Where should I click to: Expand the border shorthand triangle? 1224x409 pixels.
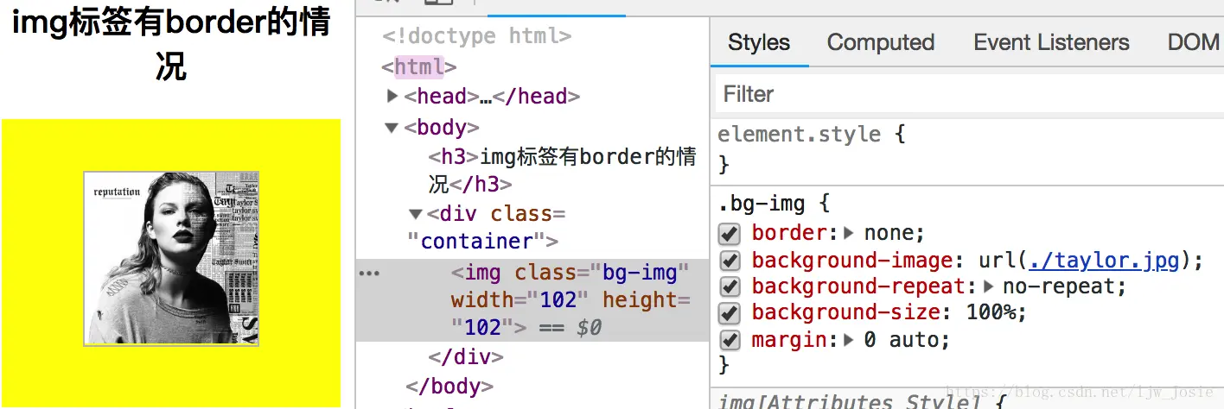coord(848,233)
